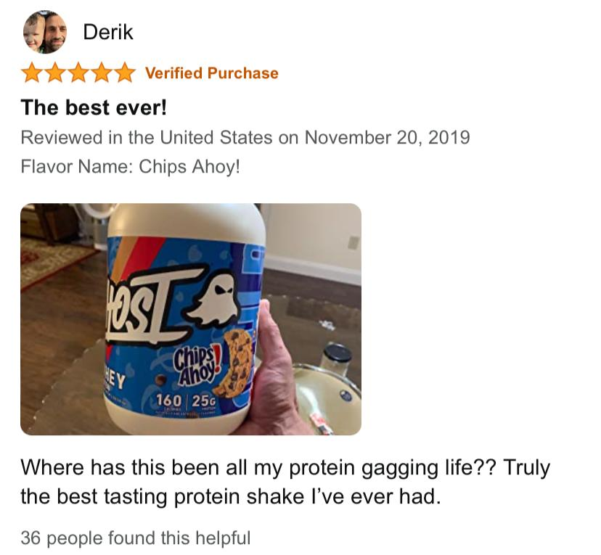This screenshot has height=555, width=601.
Task: Enlarge the protein tub review photo
Action: pyautogui.click(x=191, y=319)
